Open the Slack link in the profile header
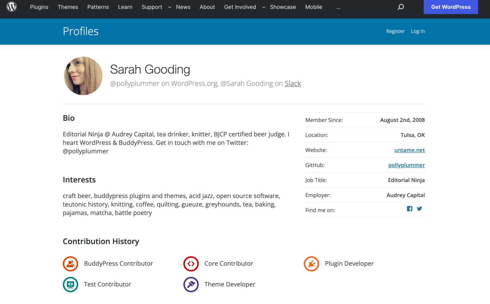Image resolution: width=490 pixels, height=304 pixels. pos(292,83)
